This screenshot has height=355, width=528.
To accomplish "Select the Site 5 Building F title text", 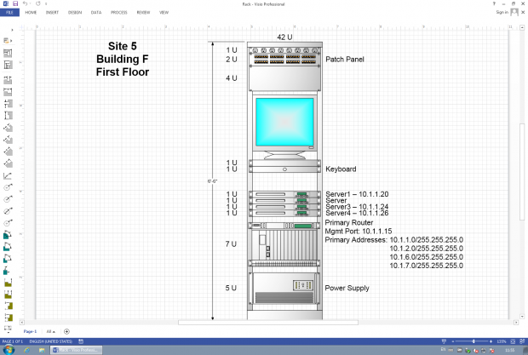I will (x=123, y=59).
